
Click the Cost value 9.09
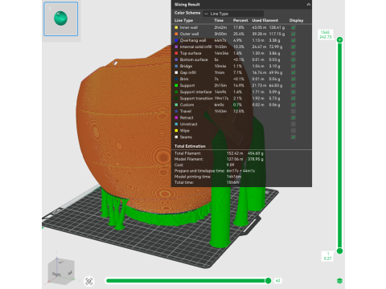(x=231, y=165)
